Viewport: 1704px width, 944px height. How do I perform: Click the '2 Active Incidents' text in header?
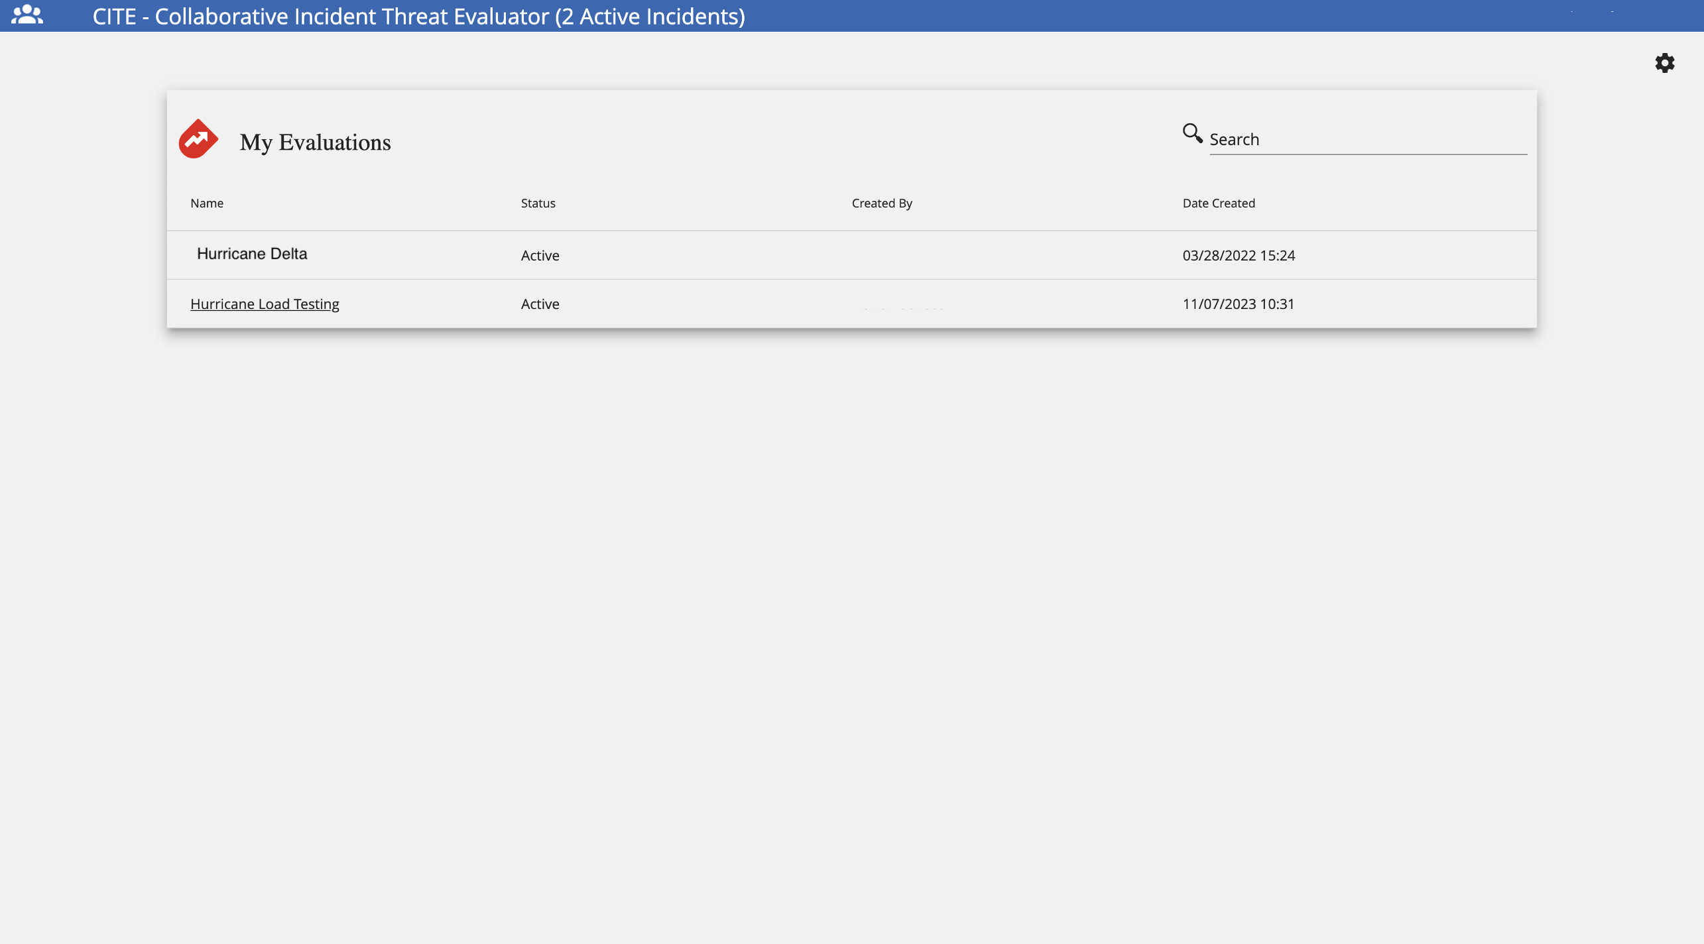point(650,17)
